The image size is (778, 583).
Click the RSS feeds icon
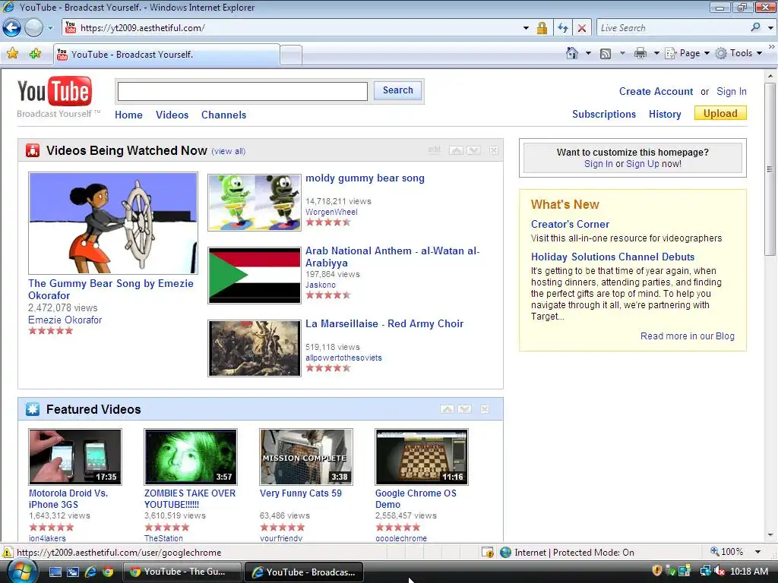tap(606, 54)
